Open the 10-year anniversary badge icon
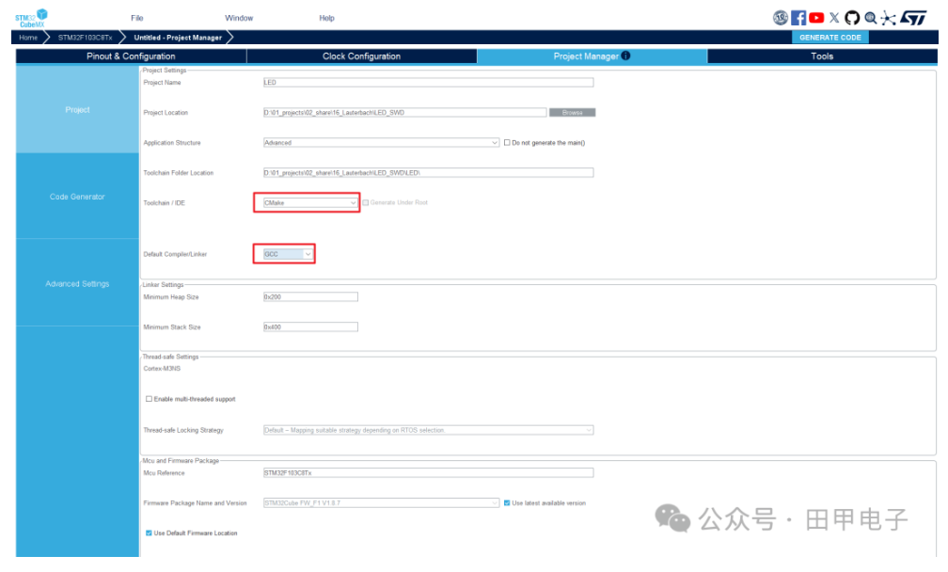The height and width of the screenshot is (572, 948). tap(781, 18)
